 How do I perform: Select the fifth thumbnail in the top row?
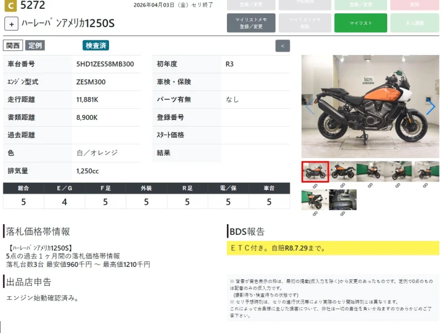pyautogui.click(x=425, y=171)
